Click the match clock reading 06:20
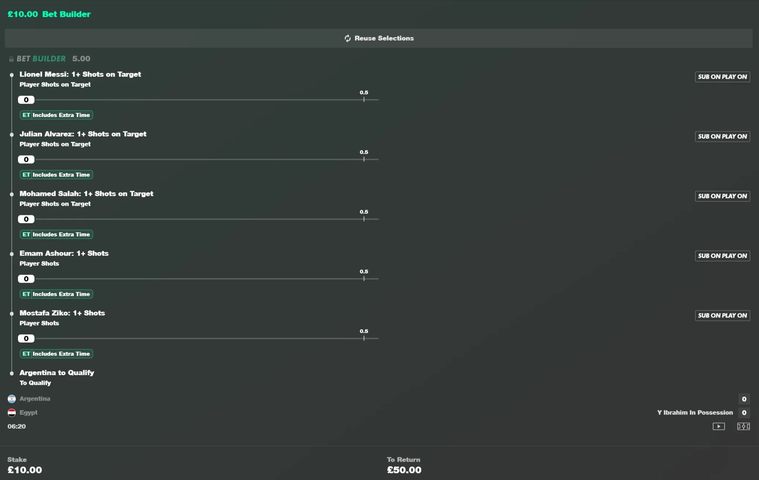Image resolution: width=759 pixels, height=480 pixels. point(16,427)
